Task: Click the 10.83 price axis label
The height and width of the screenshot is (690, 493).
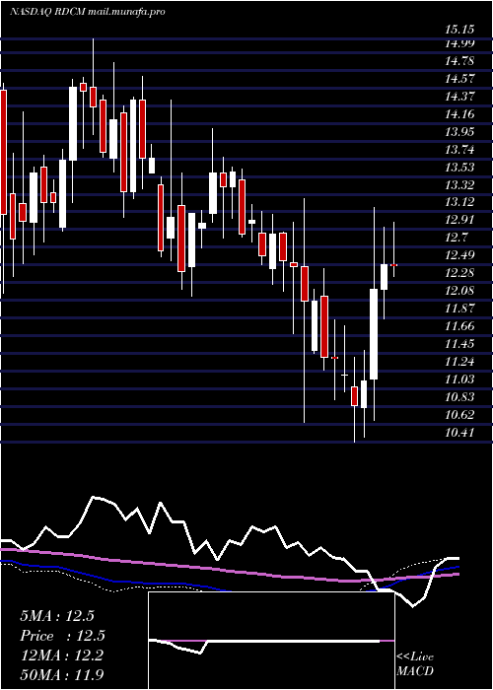Action: 459,397
